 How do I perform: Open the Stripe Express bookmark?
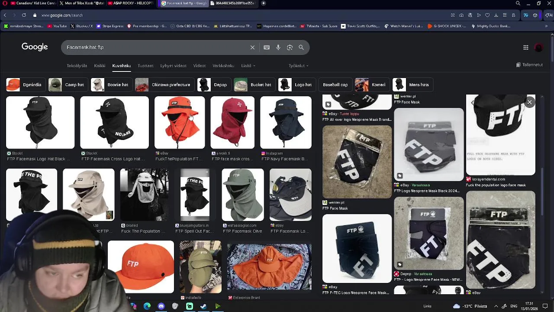[110, 26]
